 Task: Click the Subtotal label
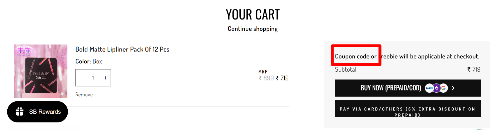[345, 69]
